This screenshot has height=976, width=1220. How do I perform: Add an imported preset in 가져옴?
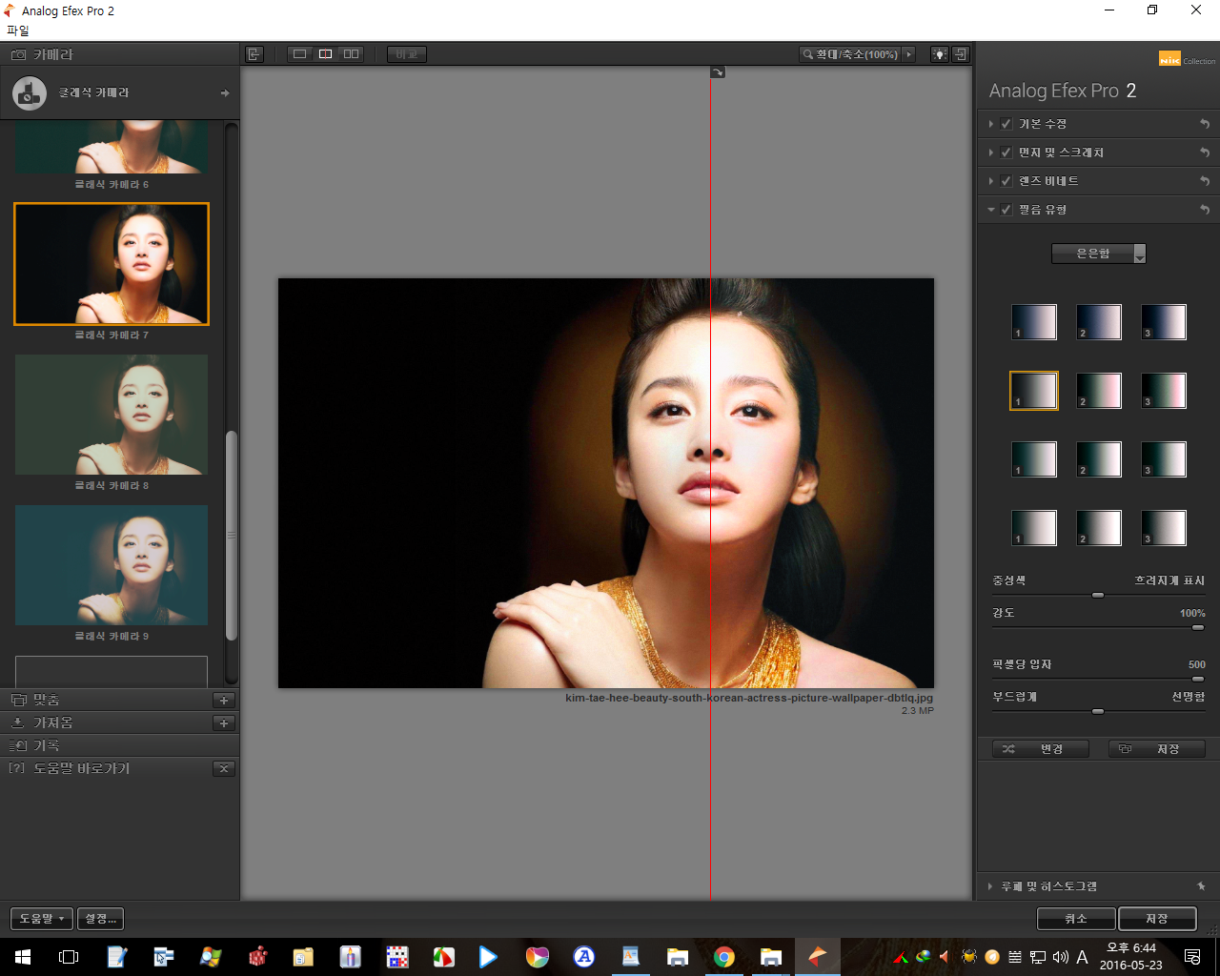tap(224, 722)
